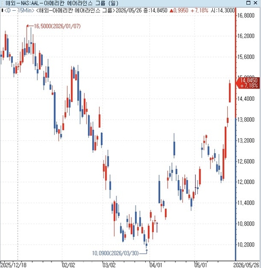Image resolution: width=261 pixels, height=268 pixels.
Task: Click the 12.0000 price axis label
Action: (x=245, y=182)
